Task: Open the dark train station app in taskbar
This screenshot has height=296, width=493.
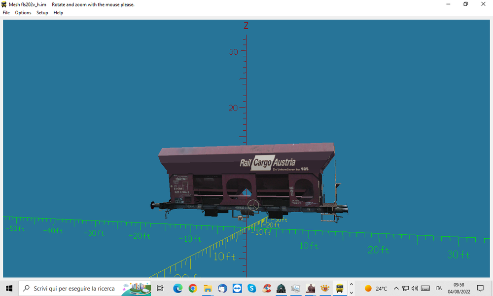Action: pyautogui.click(x=281, y=288)
